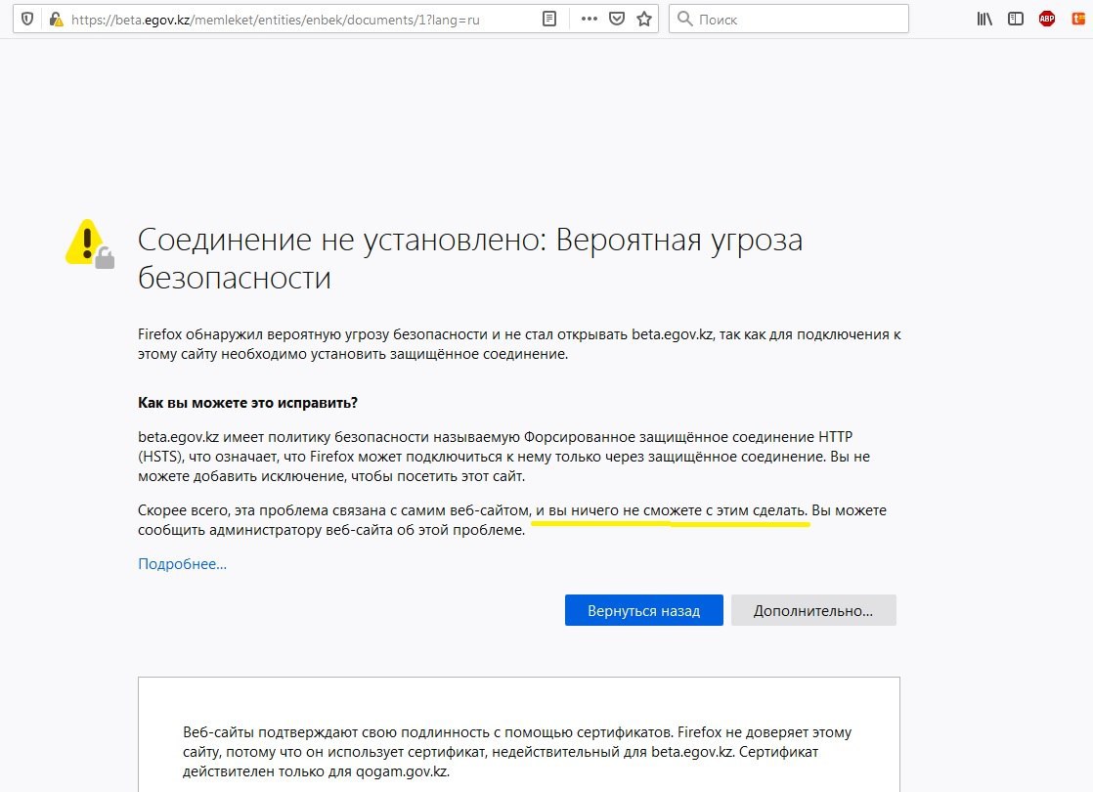
Task: Click the paragraph beginning 'Скорее всего, эта проблема'
Action: [x=512, y=520]
